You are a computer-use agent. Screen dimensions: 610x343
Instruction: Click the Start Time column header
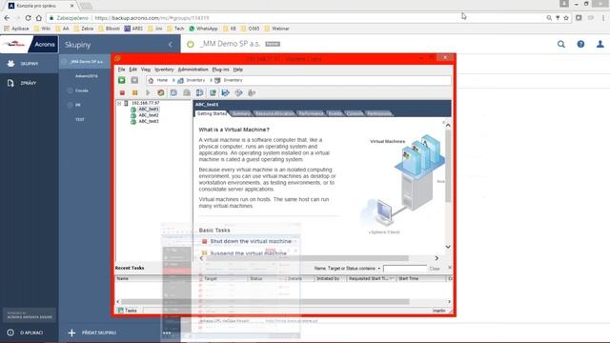(420, 279)
